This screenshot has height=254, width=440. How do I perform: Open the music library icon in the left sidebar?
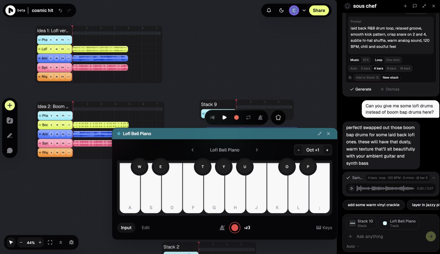pos(10,120)
